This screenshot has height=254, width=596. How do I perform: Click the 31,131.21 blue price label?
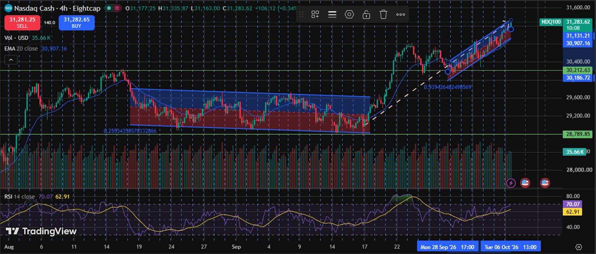pyautogui.click(x=578, y=36)
